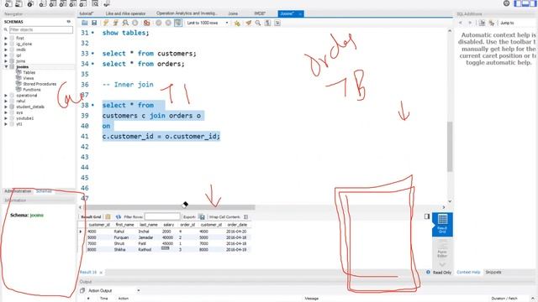
Task: Open the Limit to 1000 rows dropdown
Action: (208, 23)
